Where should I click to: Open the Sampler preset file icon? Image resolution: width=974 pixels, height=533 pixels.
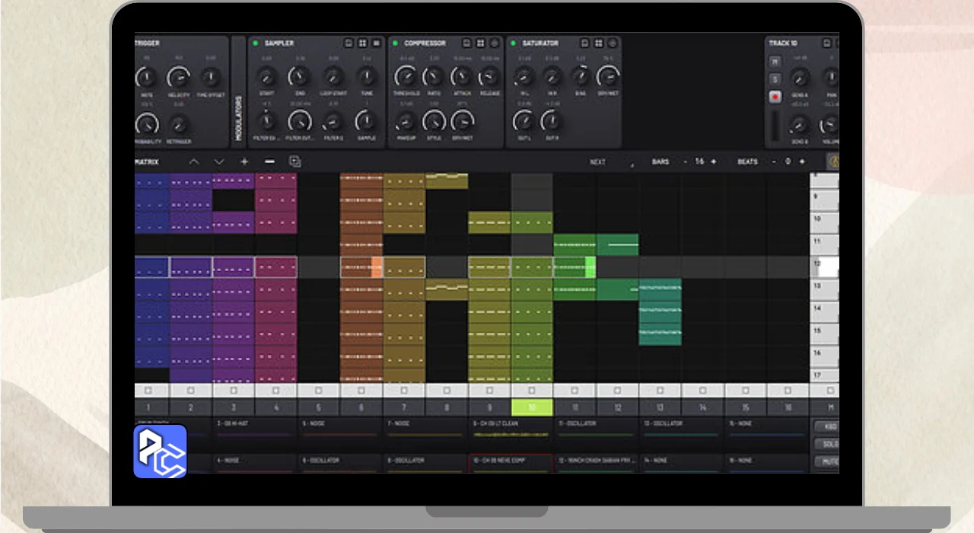pyautogui.click(x=349, y=43)
